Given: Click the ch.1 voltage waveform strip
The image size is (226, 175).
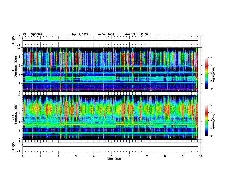Looking at the screenshot, I should point(112,41).
